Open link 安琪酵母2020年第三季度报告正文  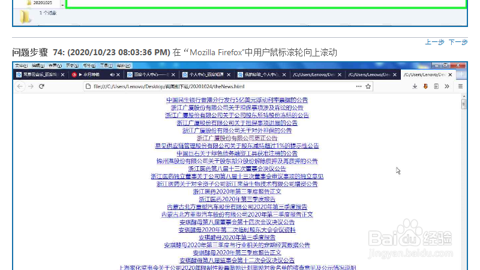237,253
